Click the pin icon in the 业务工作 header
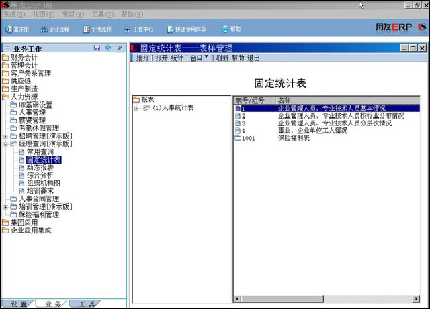Viewport: 430px width, 309px height. tap(120, 48)
